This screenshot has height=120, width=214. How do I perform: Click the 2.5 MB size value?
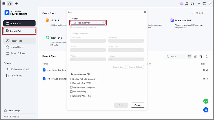pyautogui.click(x=205, y=79)
